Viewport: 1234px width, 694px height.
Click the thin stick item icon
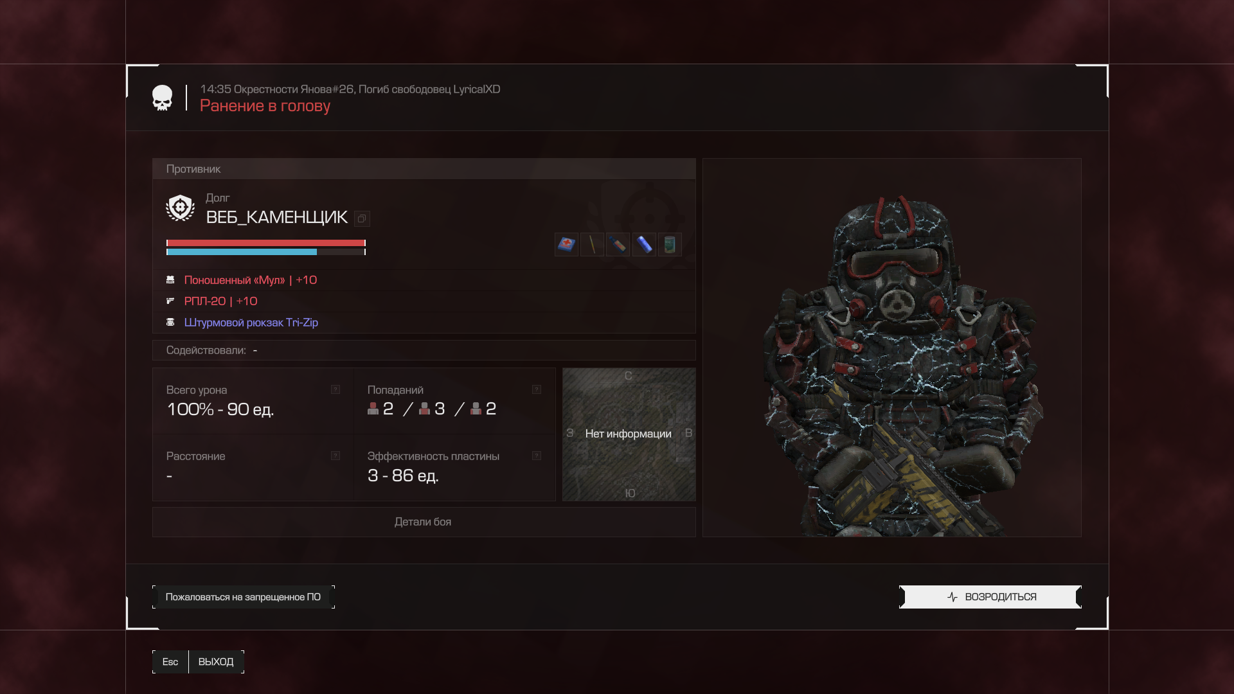coord(592,244)
